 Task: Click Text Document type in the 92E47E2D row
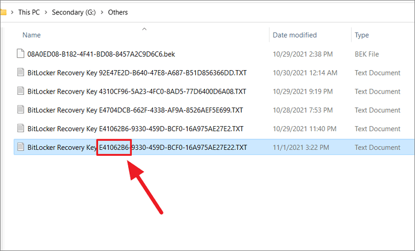tap(377, 73)
